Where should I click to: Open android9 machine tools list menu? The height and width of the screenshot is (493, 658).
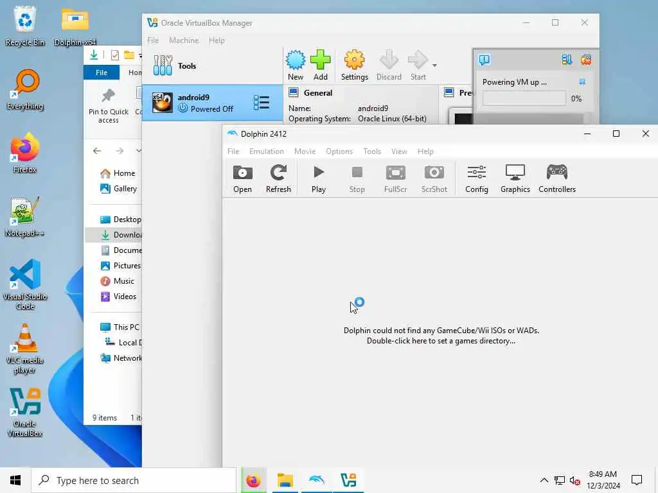pos(262,103)
